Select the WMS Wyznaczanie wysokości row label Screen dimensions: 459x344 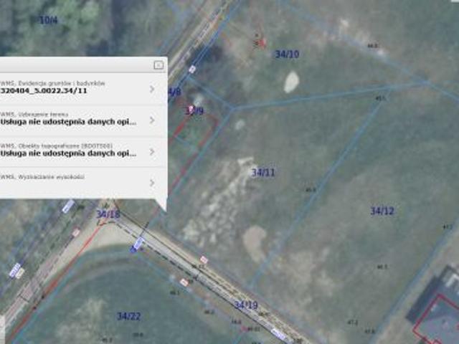click(43, 177)
